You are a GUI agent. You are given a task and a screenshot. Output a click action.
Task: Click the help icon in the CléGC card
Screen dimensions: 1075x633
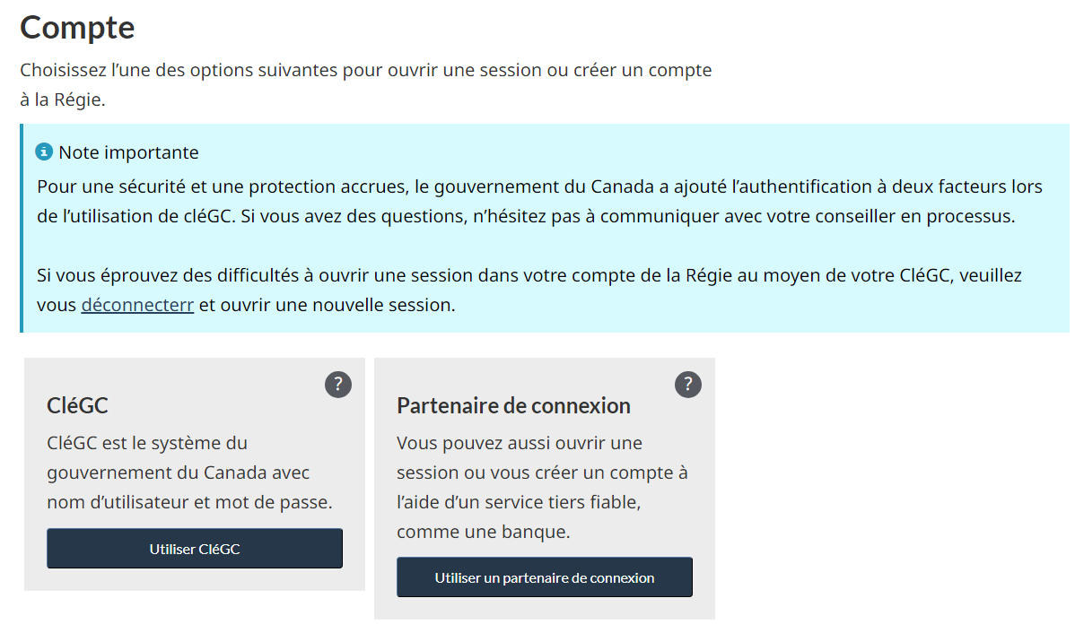(337, 385)
